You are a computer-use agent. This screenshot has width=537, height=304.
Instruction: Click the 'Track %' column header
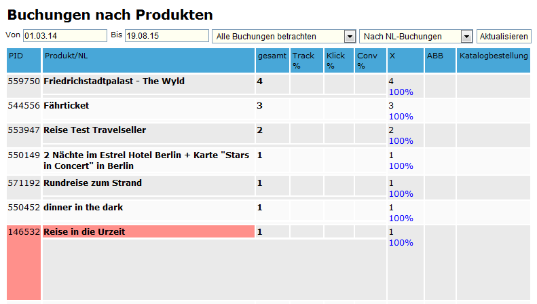point(303,60)
